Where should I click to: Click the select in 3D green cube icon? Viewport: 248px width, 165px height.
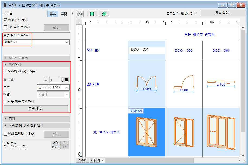[104, 14]
